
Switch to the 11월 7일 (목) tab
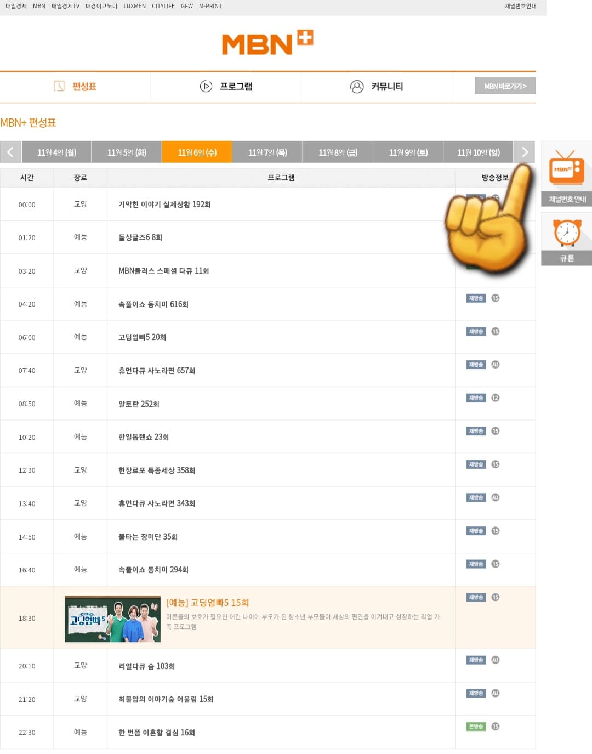tap(267, 152)
